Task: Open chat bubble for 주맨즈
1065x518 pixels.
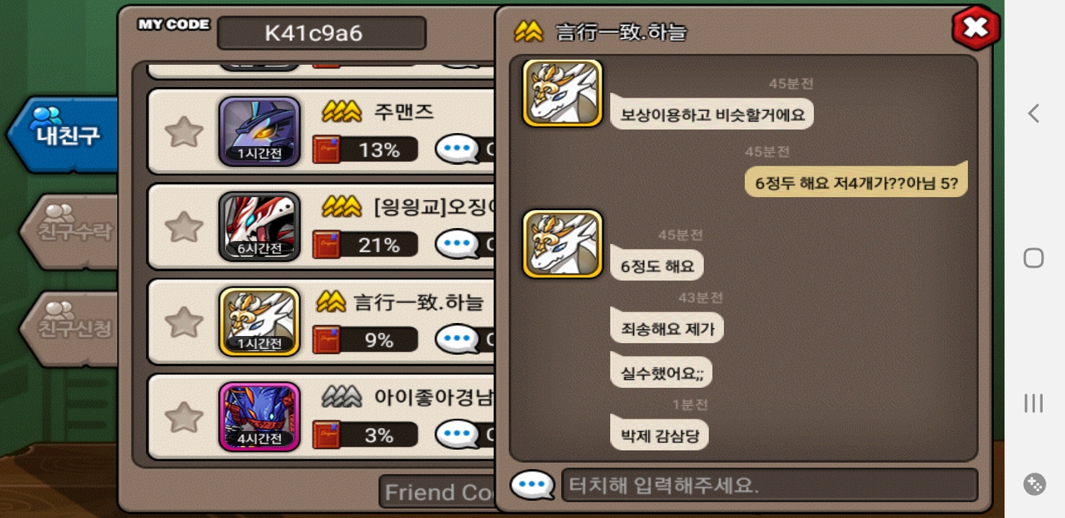Action: (x=458, y=150)
